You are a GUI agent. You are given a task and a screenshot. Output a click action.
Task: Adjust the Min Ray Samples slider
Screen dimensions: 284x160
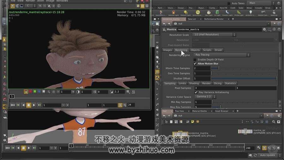(244, 102)
